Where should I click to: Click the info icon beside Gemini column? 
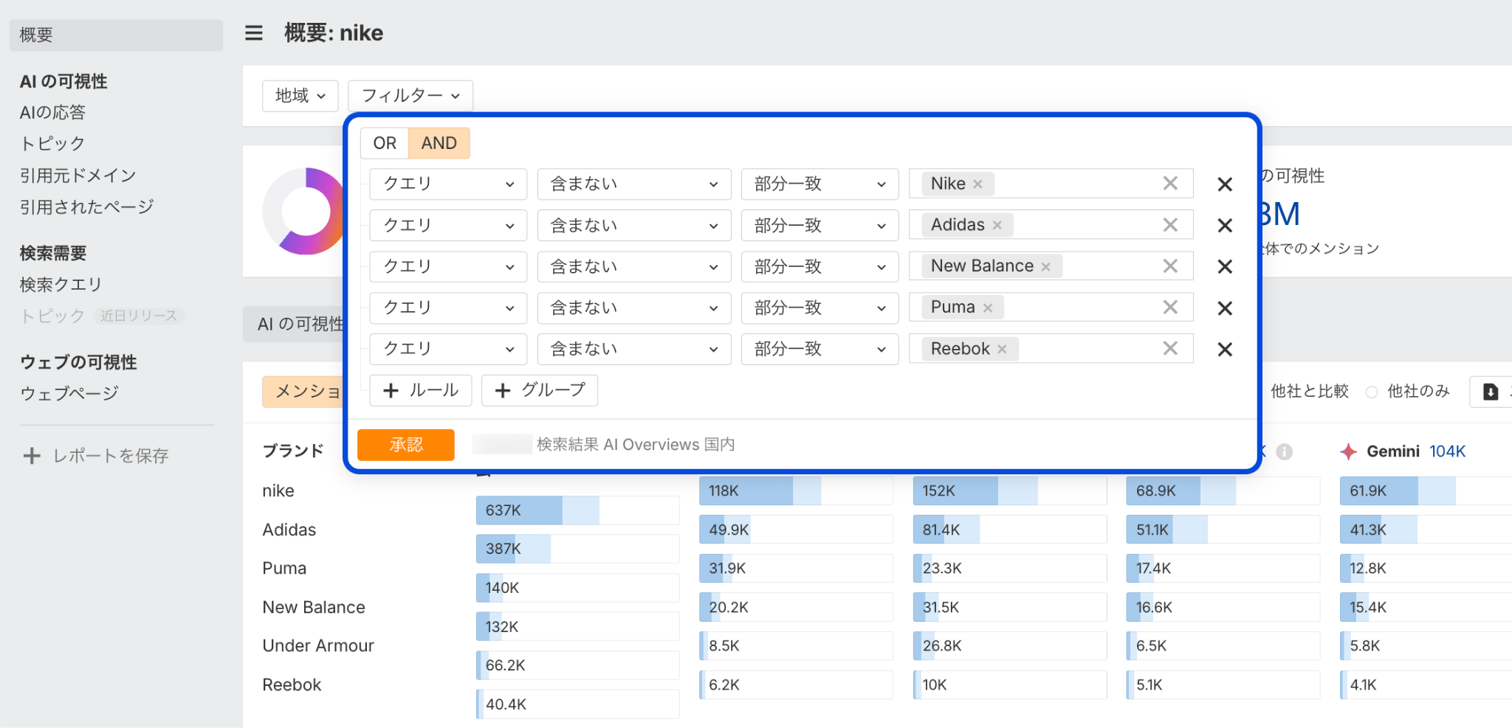click(x=1284, y=451)
